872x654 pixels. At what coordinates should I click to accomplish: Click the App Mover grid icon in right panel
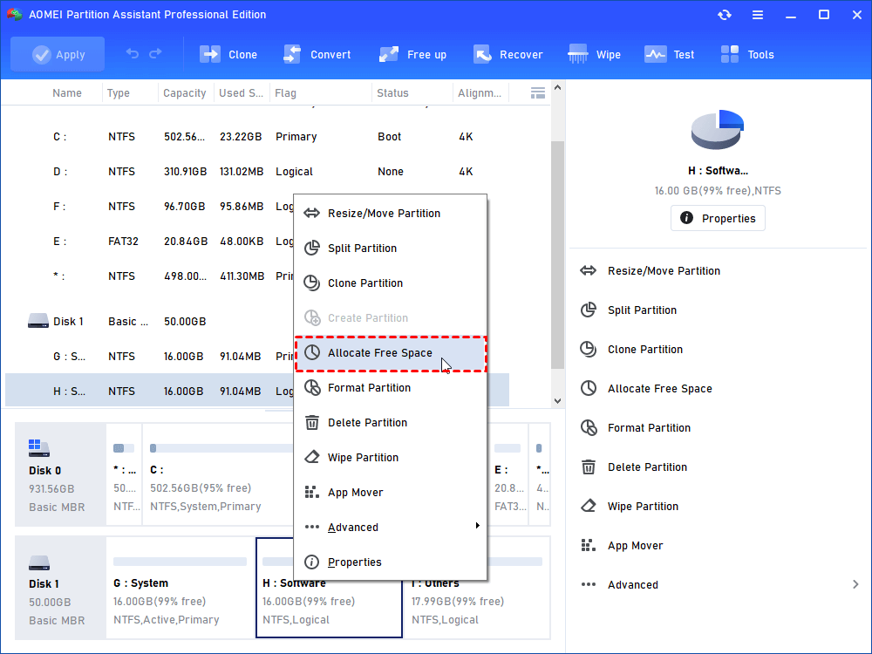point(589,546)
